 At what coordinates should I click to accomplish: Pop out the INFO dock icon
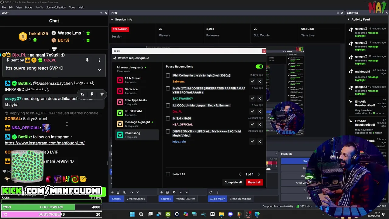click(x=338, y=13)
